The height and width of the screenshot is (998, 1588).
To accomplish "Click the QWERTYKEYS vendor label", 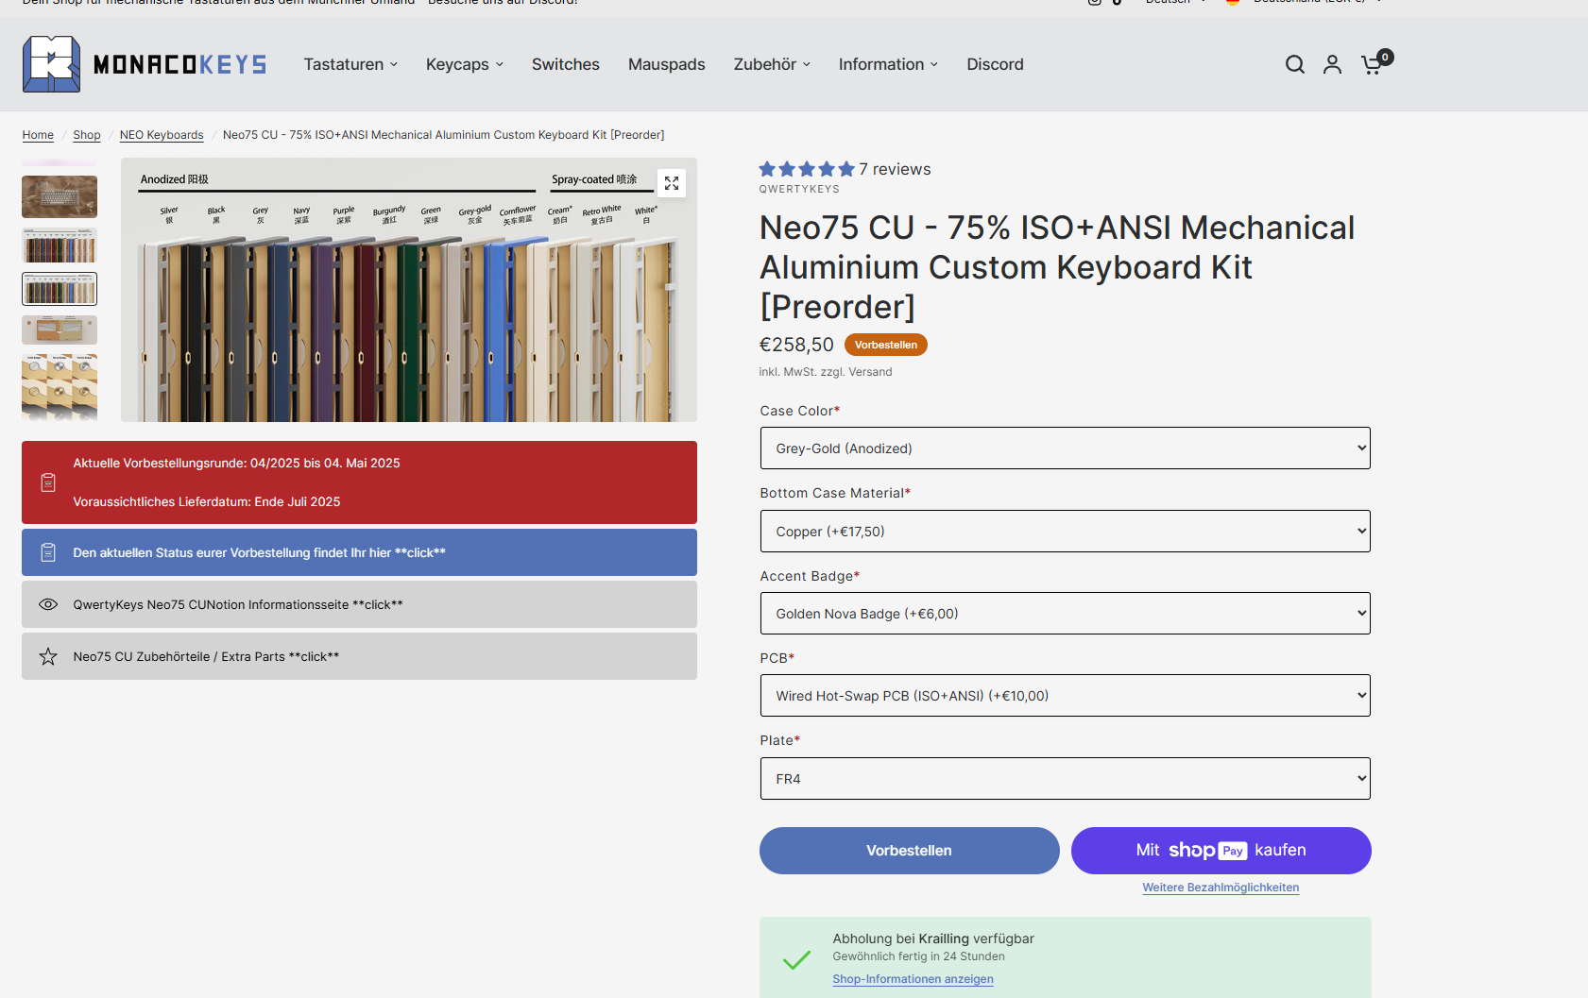I will click(799, 189).
